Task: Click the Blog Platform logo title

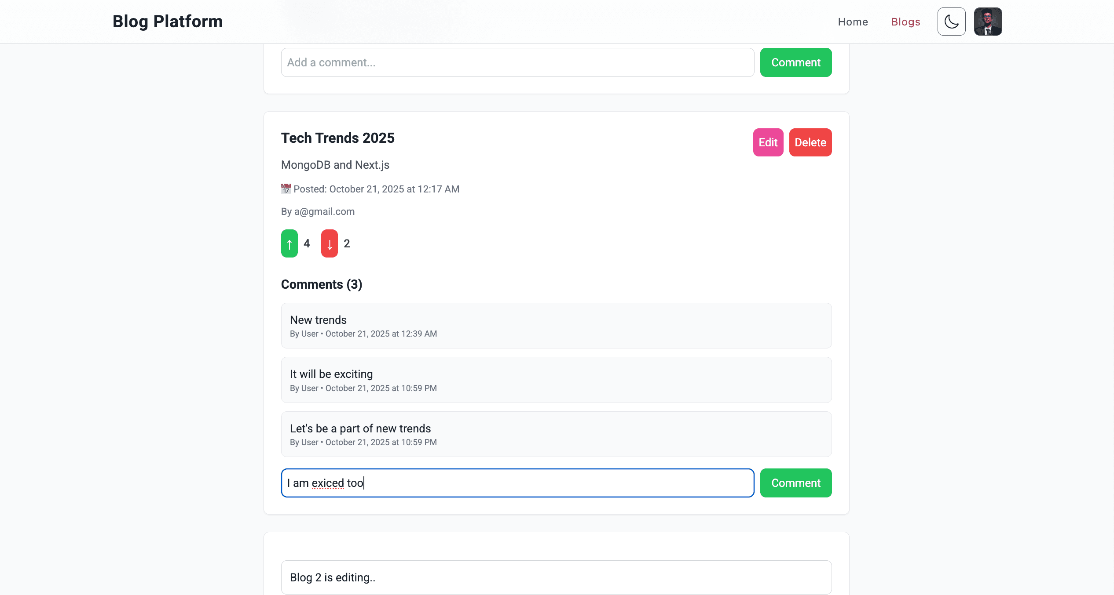Action: point(168,22)
